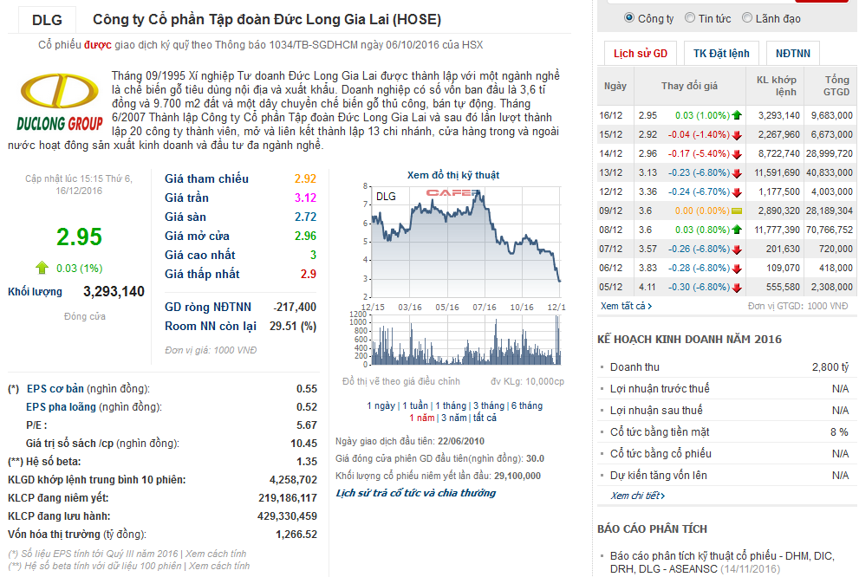This screenshot has height=577, width=859.
Task: Click the red down arrow in the 13/12 row
Action: 736,172
